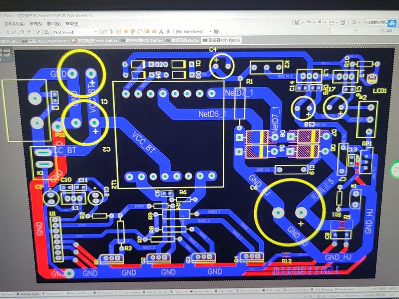Click the browse libraries icon left of (Not Saved)
Screen dimensions: 399x299
(x=46, y=32)
